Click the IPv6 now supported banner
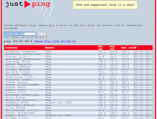This screenshot has height=119, width=157. click(x=105, y=5)
